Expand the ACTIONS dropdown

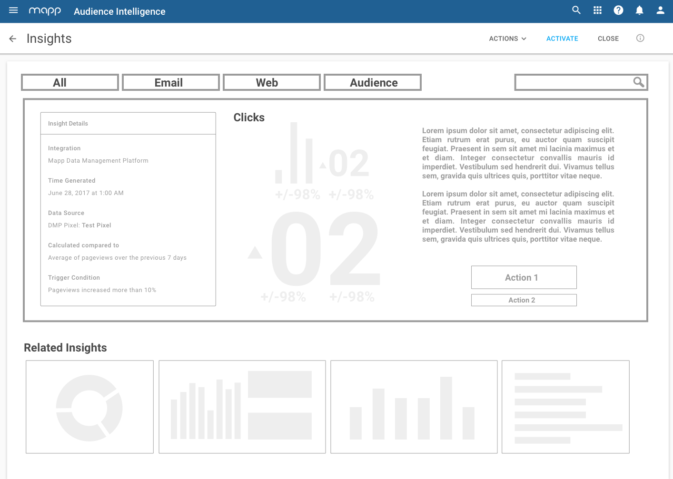[x=507, y=39]
